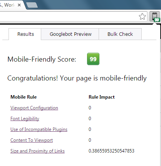Open the mobile-friendly checker extension icon
Viewport: 161px width, 166px height.
(x=155, y=17)
